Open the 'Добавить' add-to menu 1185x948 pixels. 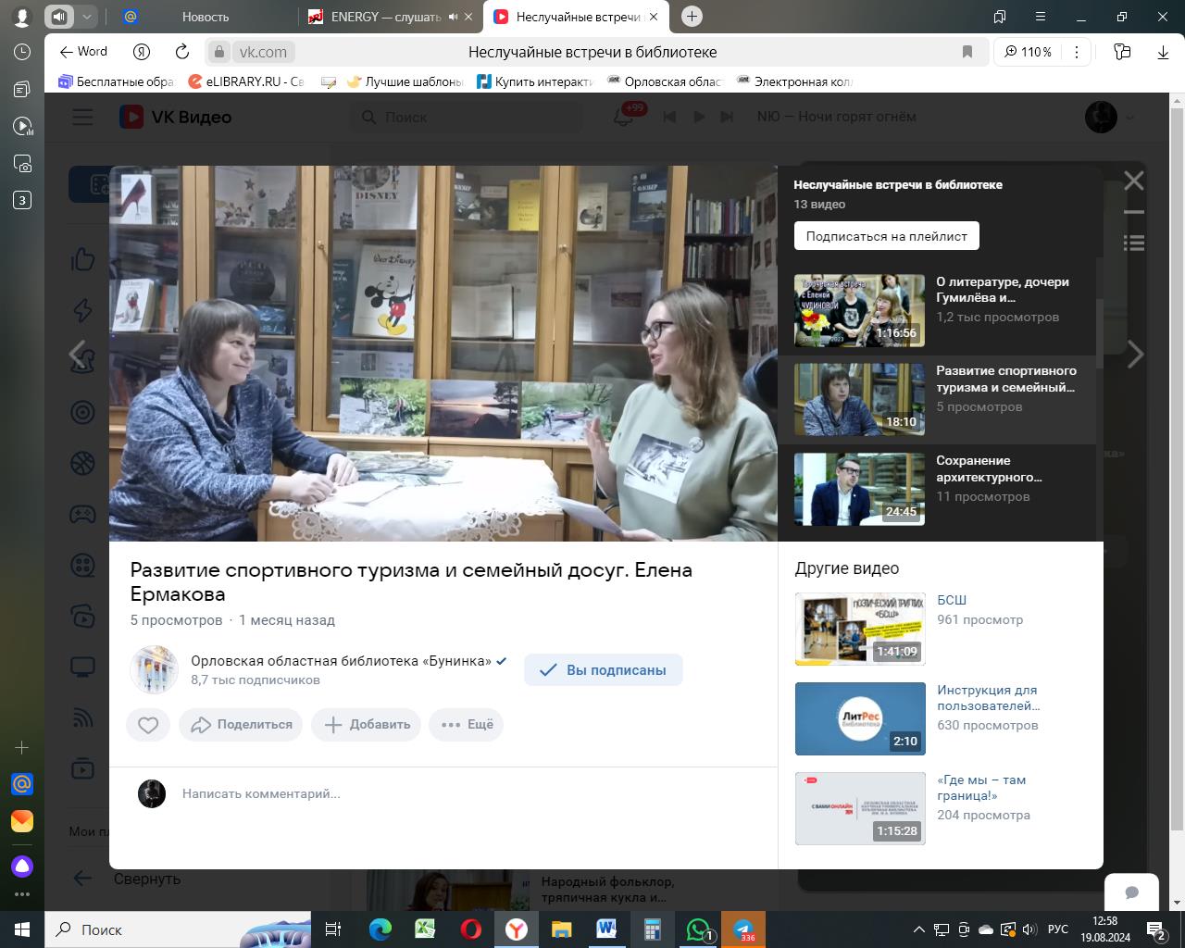367,725
